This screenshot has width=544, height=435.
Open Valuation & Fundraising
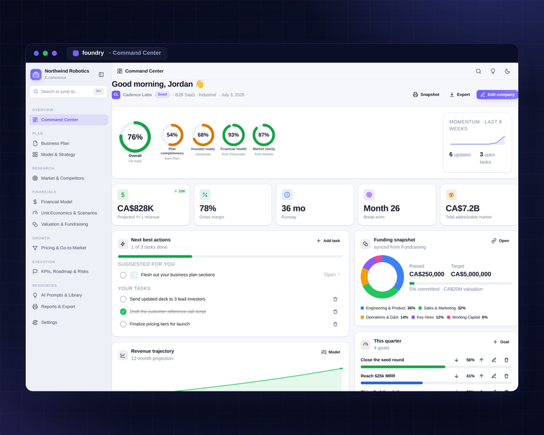[69, 224]
